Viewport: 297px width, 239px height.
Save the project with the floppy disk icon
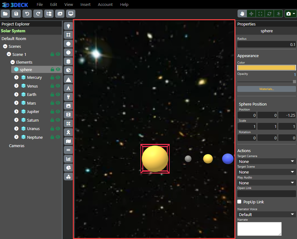16,14
